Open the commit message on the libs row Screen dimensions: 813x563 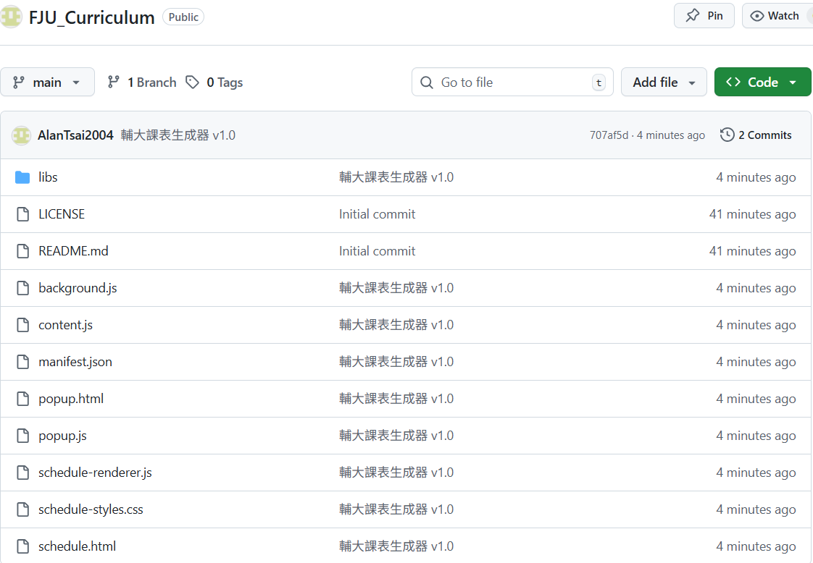[x=396, y=177]
